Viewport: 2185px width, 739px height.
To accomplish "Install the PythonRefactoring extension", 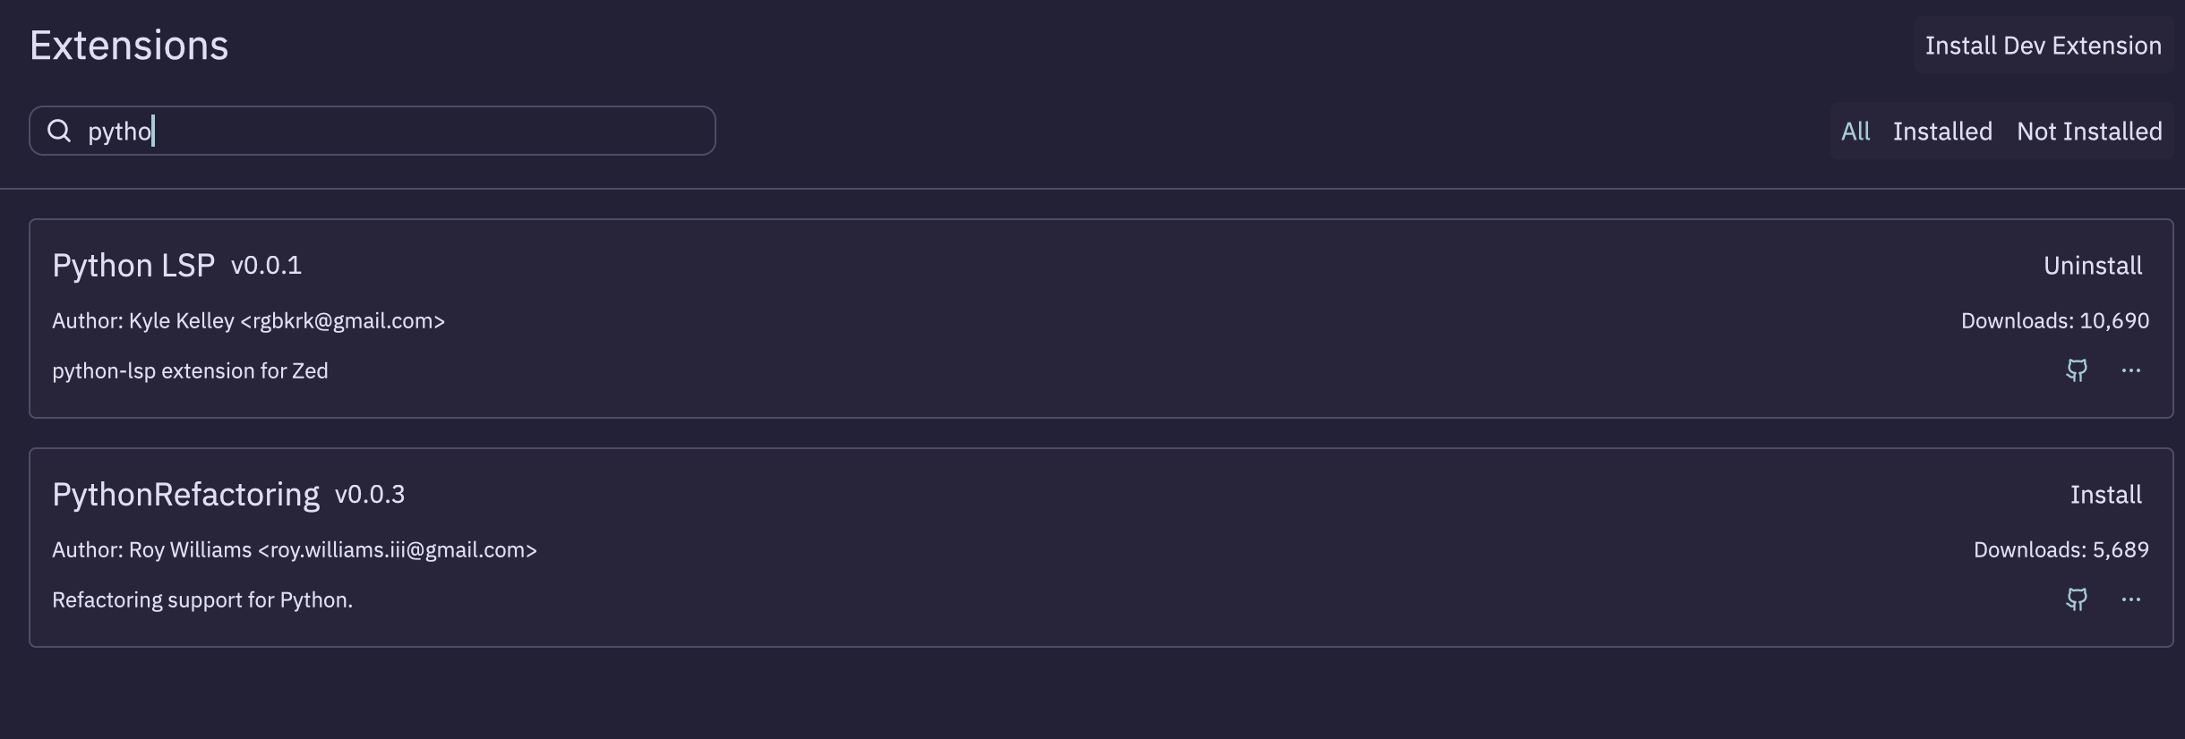I will [x=2105, y=495].
